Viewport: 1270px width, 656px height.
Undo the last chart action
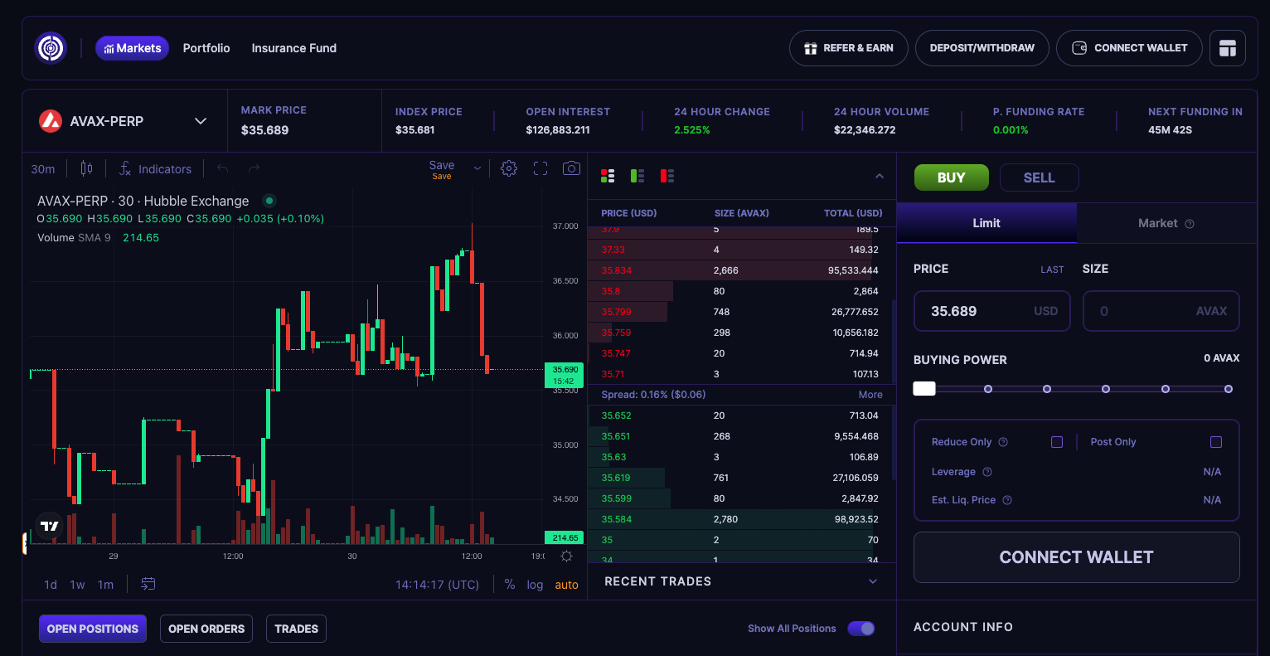tap(222, 169)
